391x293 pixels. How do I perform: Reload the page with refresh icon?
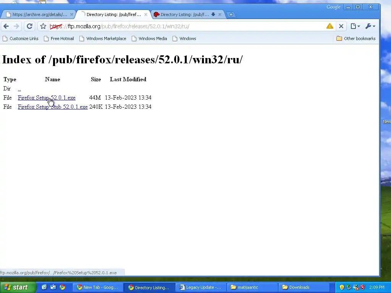[29, 26]
